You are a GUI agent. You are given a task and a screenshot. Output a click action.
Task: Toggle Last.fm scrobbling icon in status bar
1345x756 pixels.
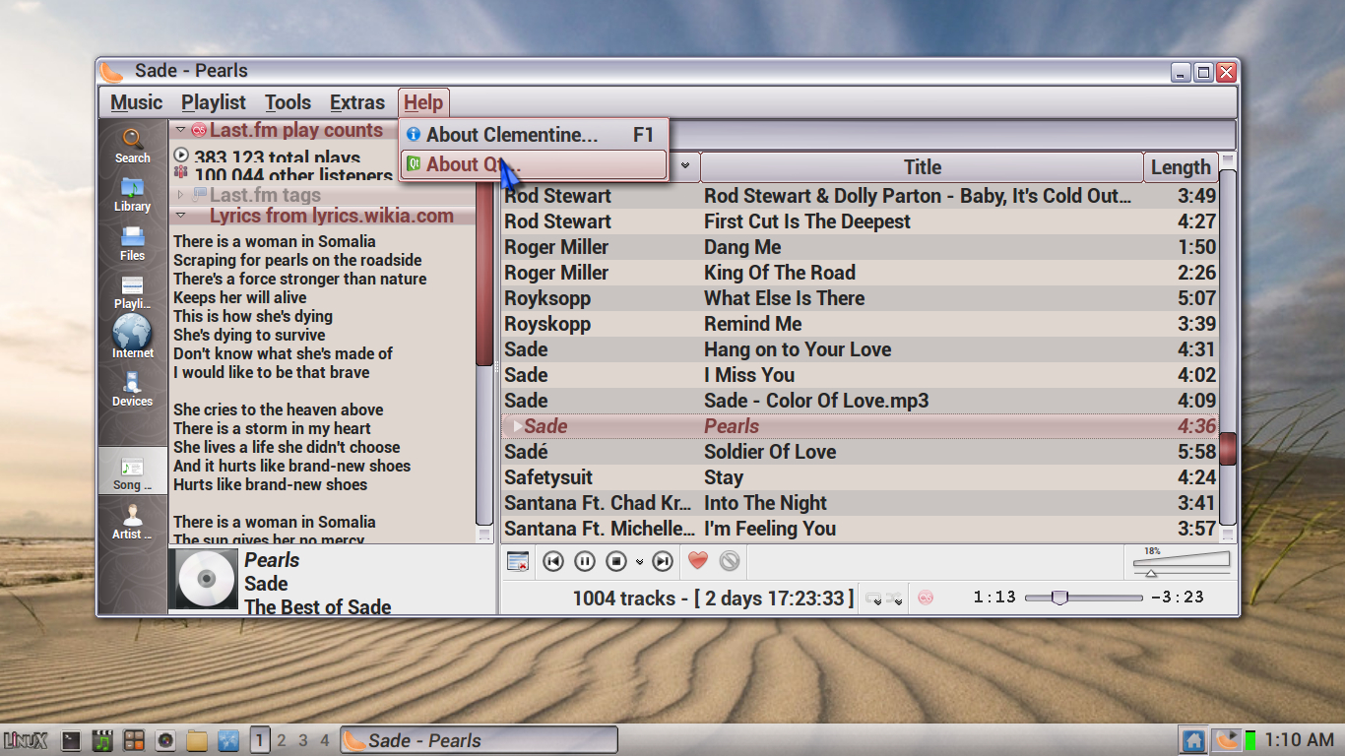(926, 598)
